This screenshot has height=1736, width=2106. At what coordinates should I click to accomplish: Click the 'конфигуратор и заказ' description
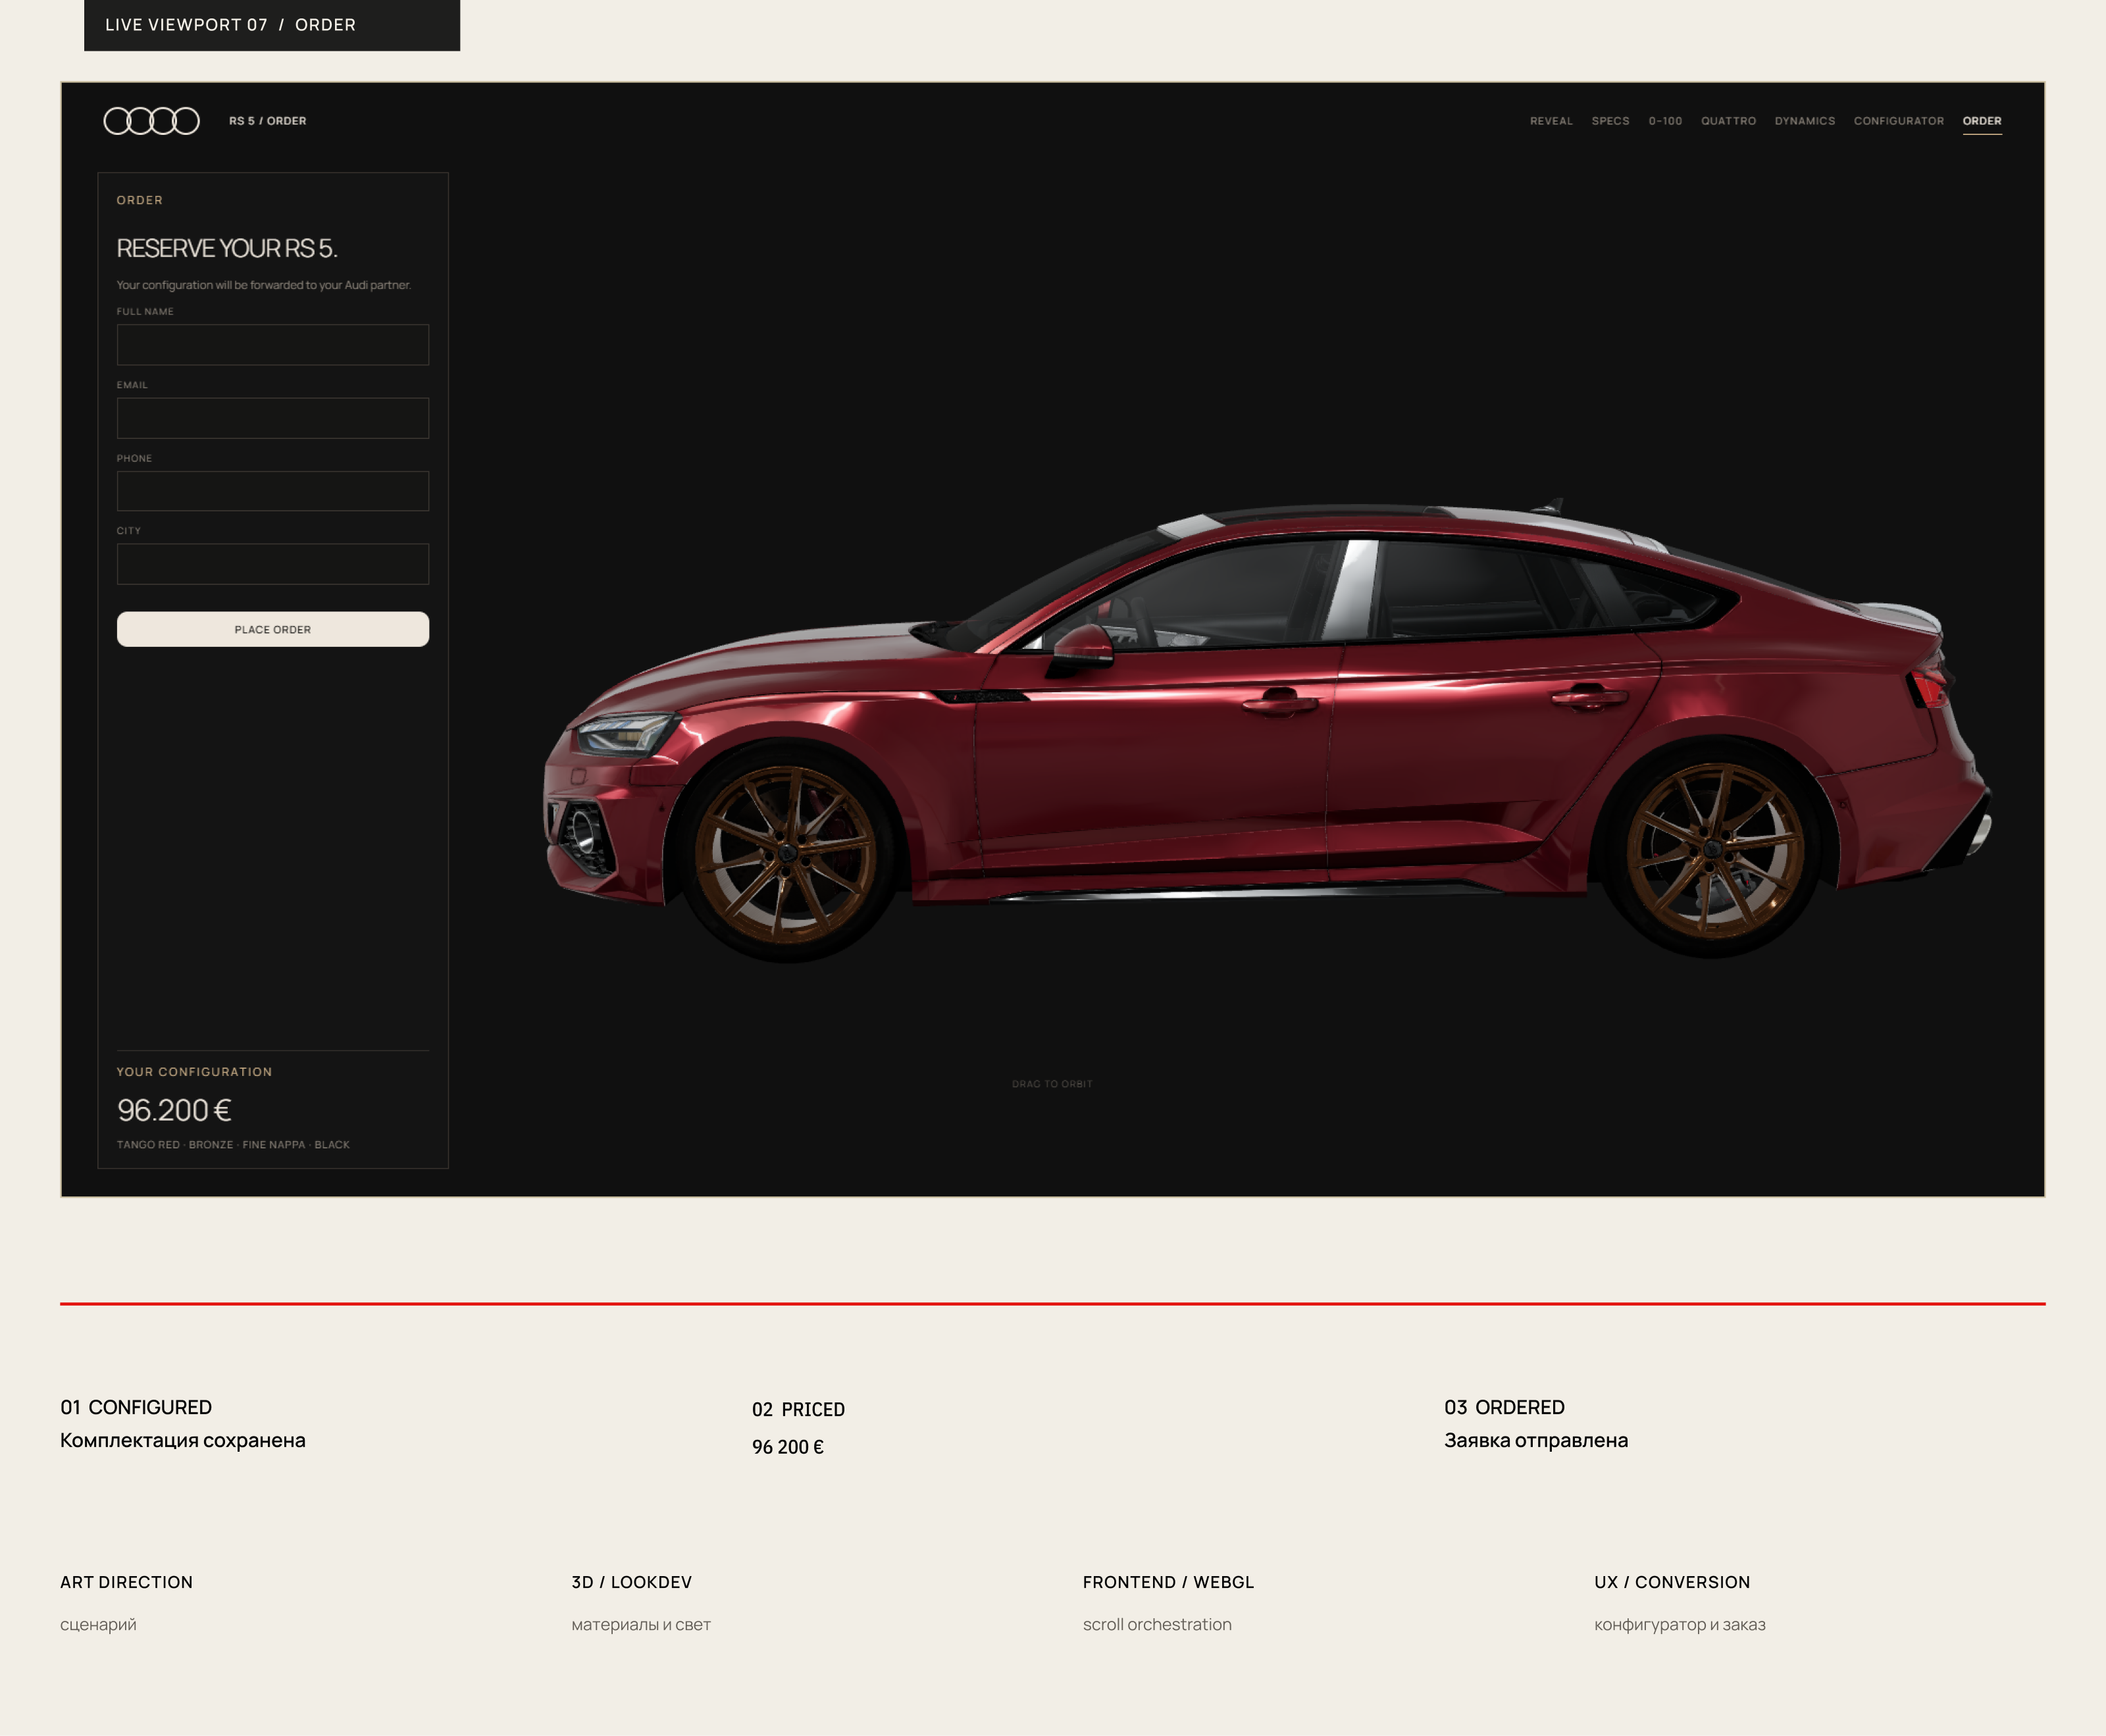click(x=1680, y=1624)
